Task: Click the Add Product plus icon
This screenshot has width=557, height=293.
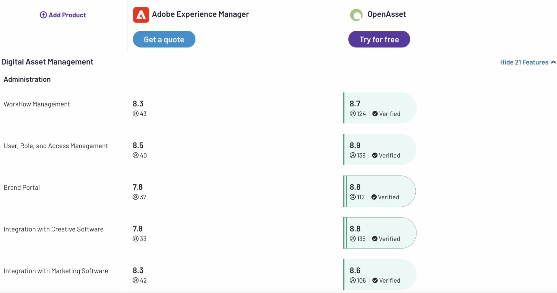Action: click(43, 15)
